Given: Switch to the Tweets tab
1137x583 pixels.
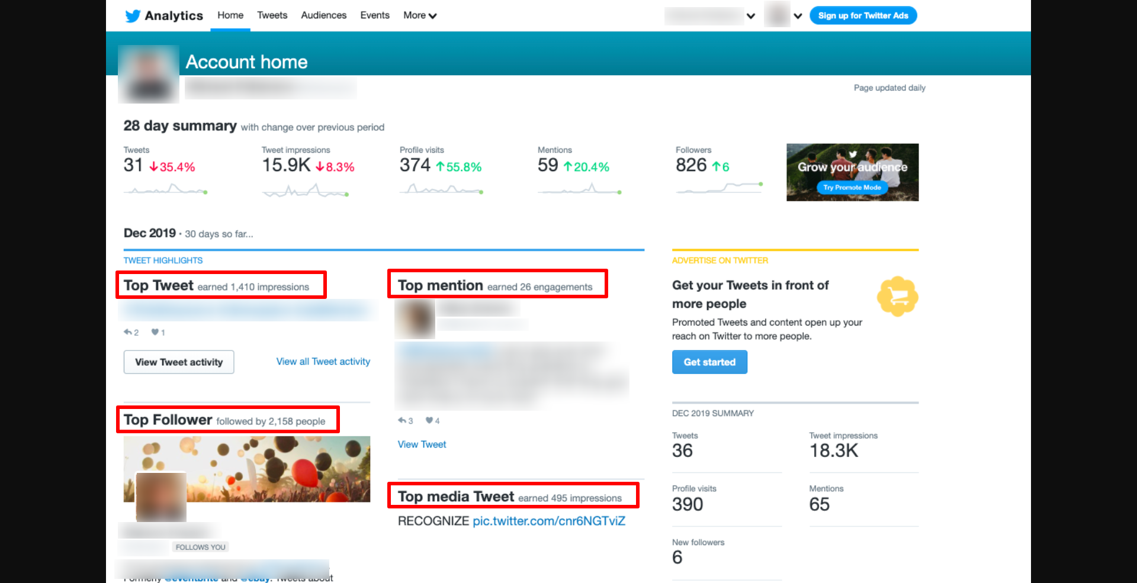Looking at the screenshot, I should point(272,15).
